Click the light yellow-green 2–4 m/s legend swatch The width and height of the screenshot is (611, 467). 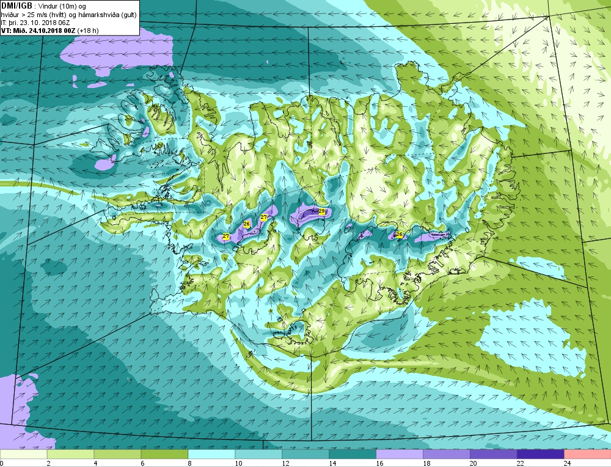[70, 454]
